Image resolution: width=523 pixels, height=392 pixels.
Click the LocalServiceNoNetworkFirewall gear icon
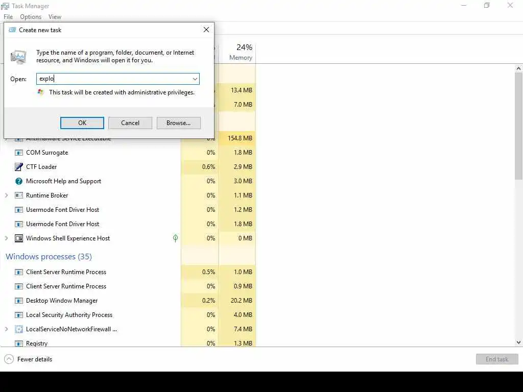point(19,329)
